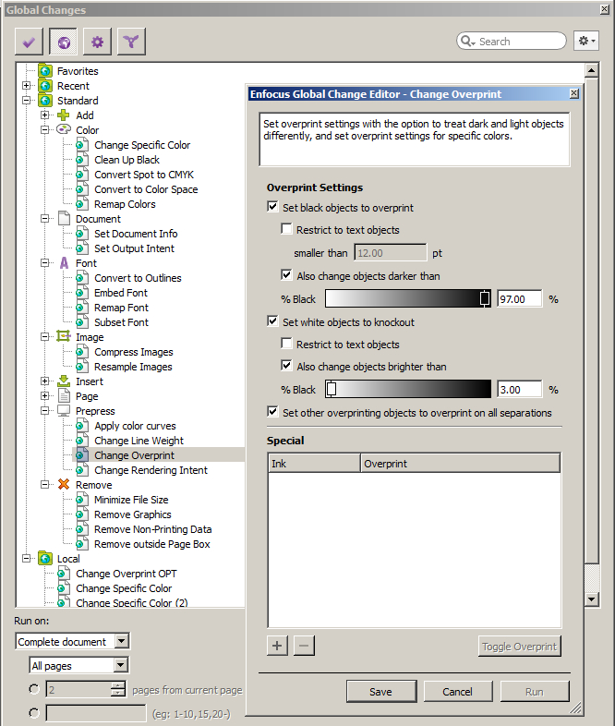
Task: Collapse the Color tree node
Action: [45, 129]
